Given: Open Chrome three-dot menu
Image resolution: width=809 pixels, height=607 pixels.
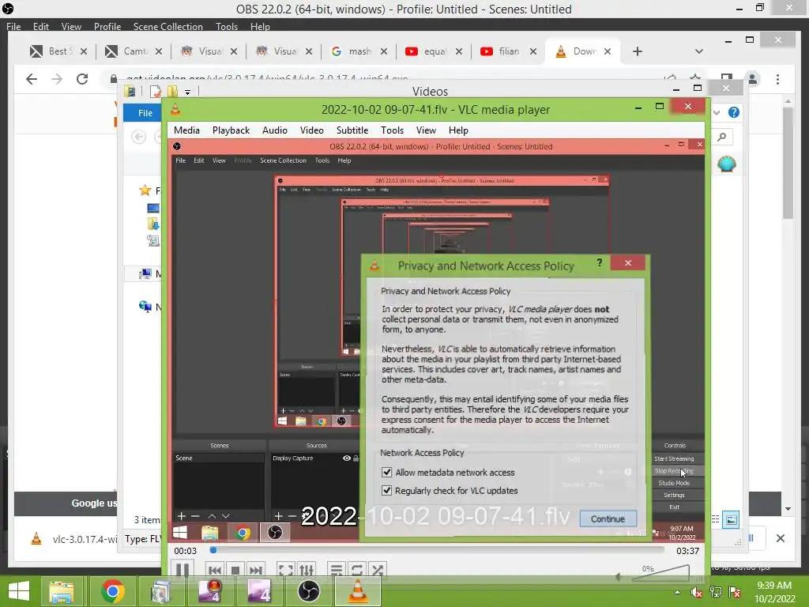Looking at the screenshot, I should click(777, 79).
